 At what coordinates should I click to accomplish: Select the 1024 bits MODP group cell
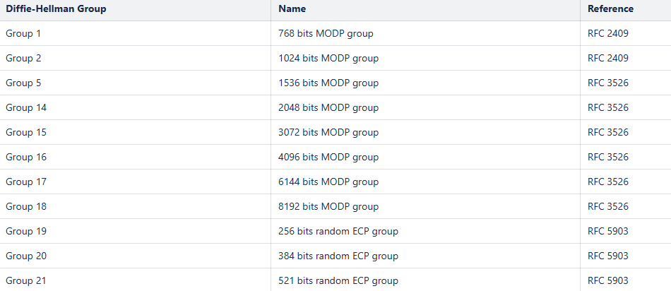[x=328, y=58]
